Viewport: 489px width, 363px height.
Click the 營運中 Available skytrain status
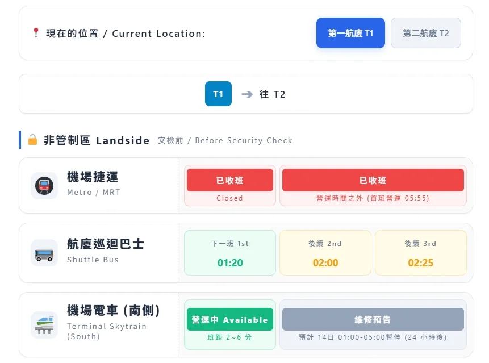pyautogui.click(x=230, y=324)
